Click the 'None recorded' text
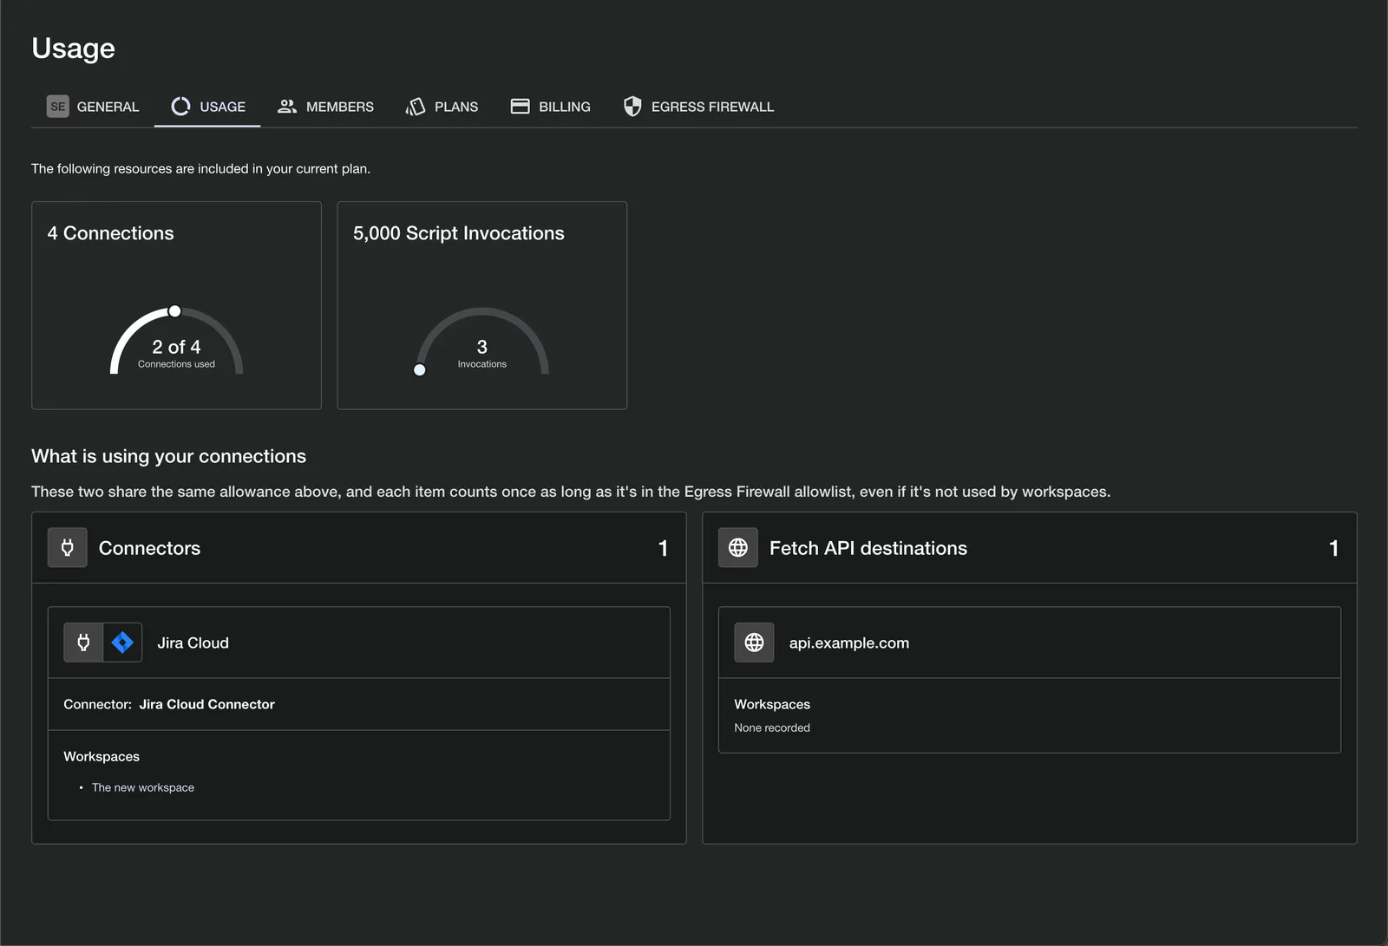This screenshot has height=946, width=1388. coord(772,727)
